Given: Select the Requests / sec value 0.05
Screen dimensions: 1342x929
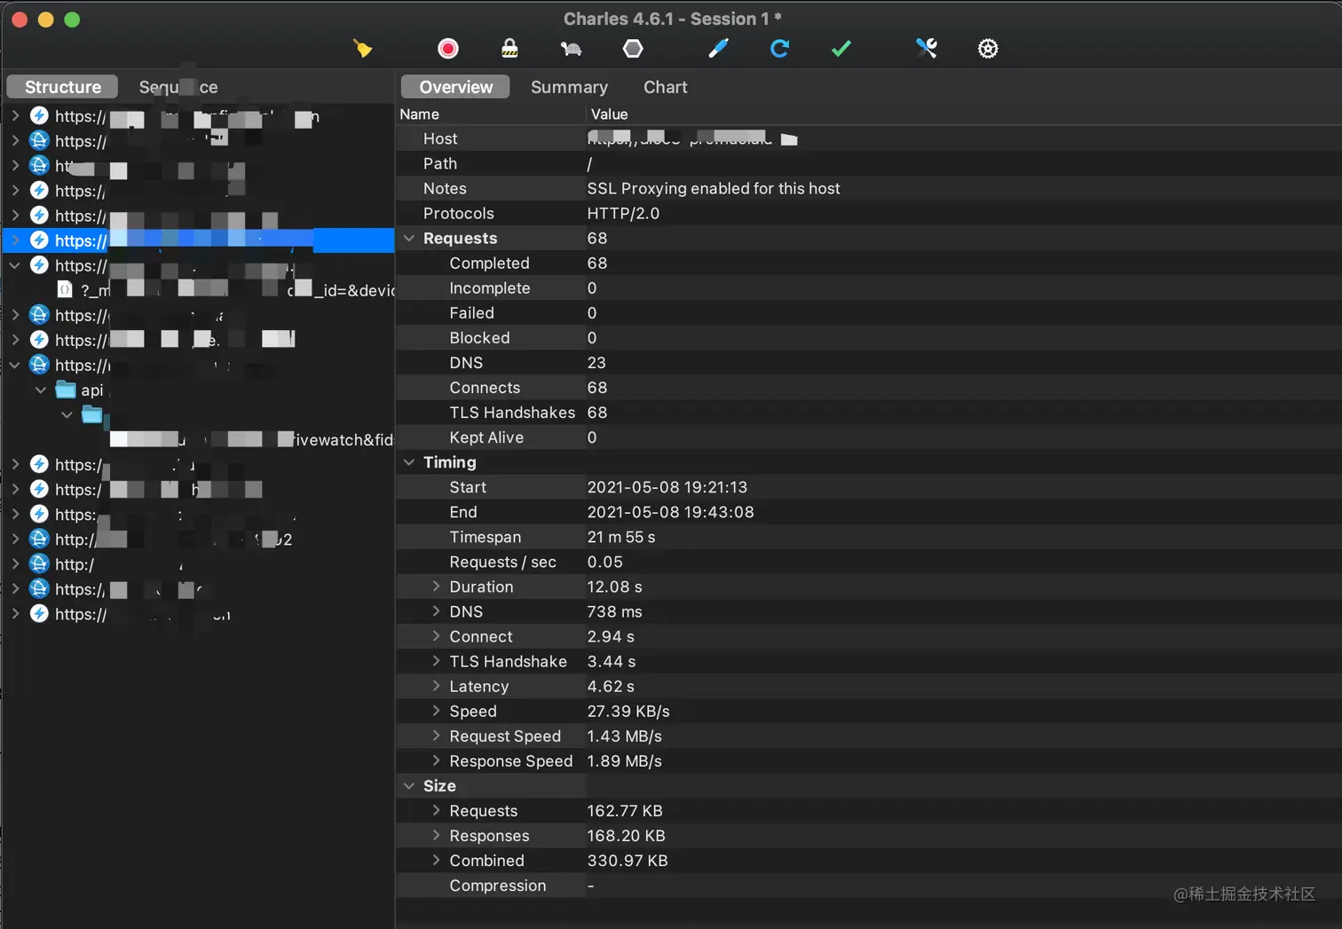Looking at the screenshot, I should point(605,562).
